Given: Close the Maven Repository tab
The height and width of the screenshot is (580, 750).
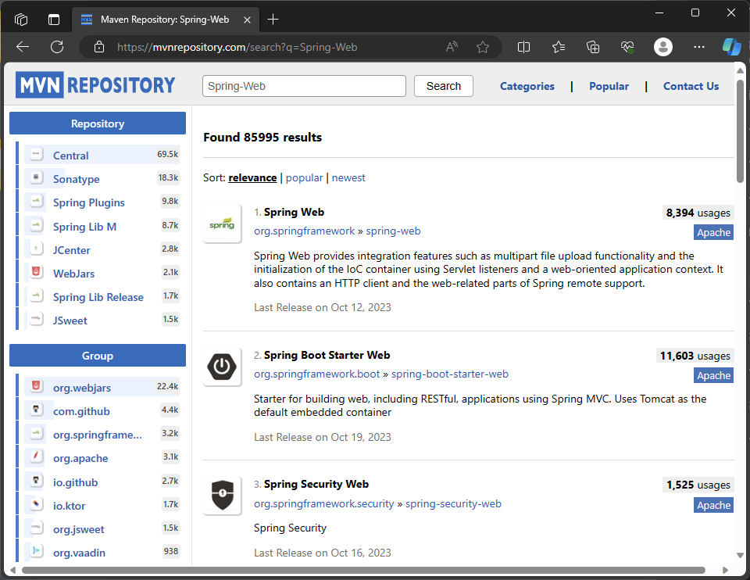Looking at the screenshot, I should tap(247, 20).
